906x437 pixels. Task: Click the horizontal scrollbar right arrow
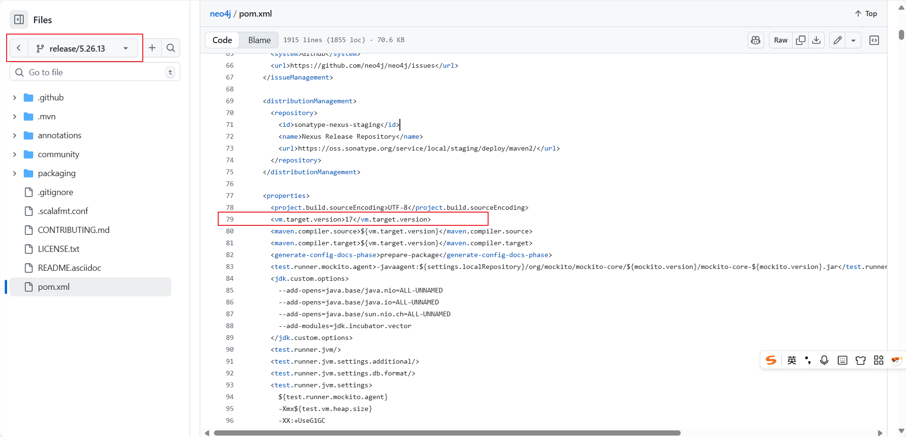(x=880, y=433)
